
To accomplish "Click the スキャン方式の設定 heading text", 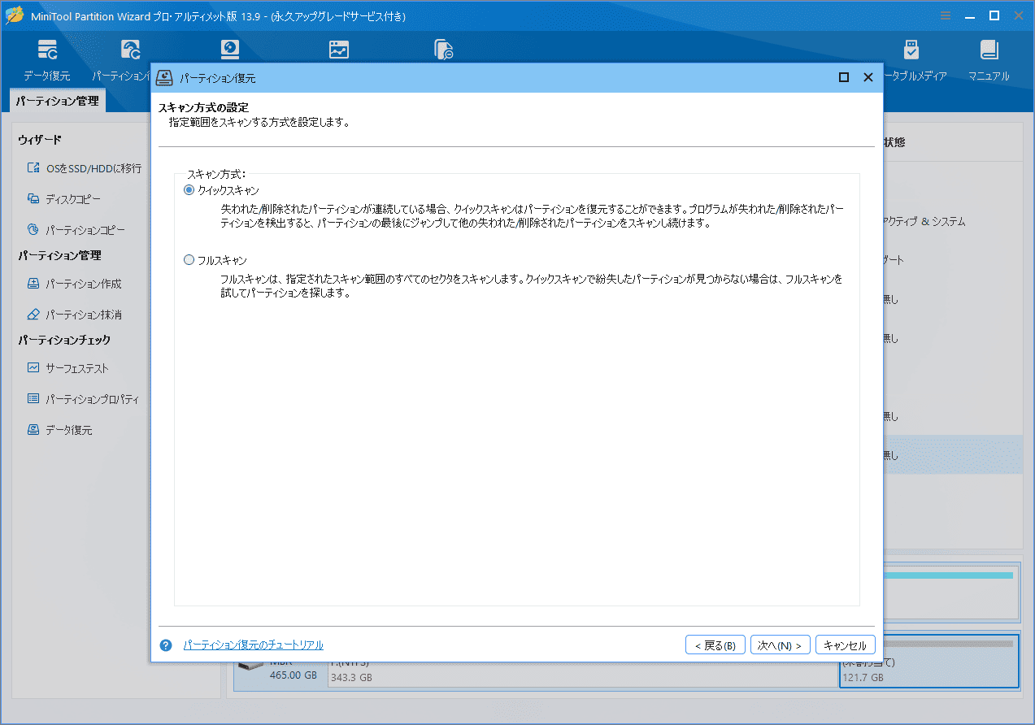I will click(x=203, y=107).
